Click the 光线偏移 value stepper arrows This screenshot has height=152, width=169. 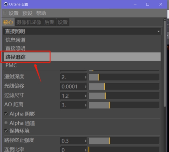tap(86, 87)
